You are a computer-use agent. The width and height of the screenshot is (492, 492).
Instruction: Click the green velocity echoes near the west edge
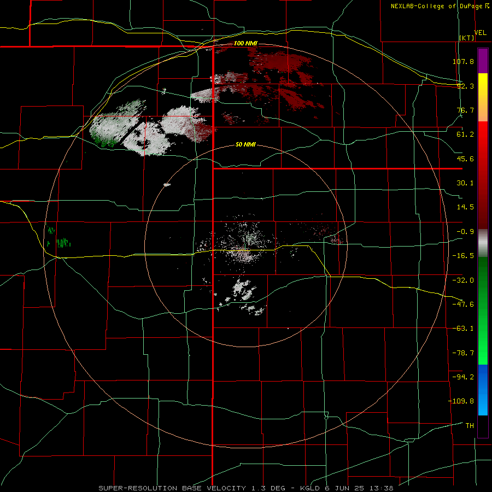pyautogui.click(x=58, y=238)
